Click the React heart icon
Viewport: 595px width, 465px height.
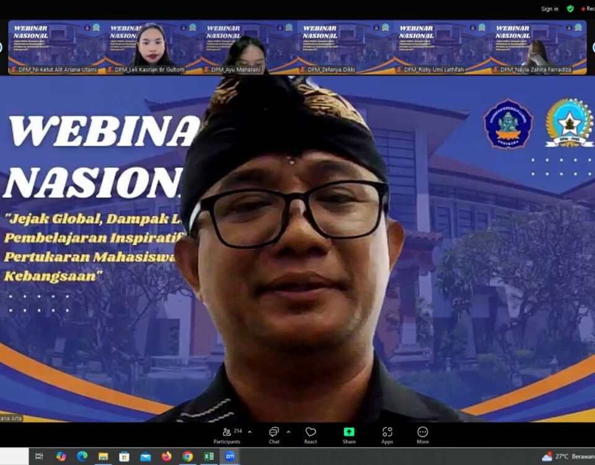pos(311,435)
